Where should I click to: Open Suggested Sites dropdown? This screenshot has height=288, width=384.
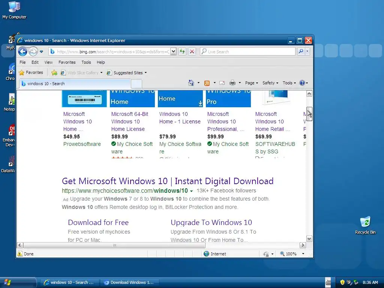[127, 73]
